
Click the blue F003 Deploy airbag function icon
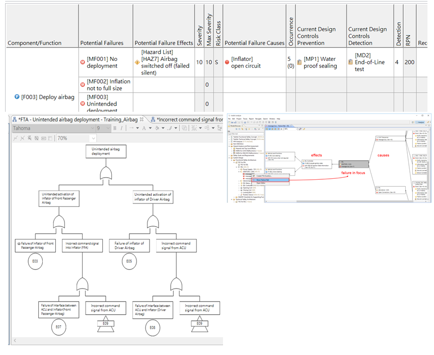pyautogui.click(x=17, y=97)
